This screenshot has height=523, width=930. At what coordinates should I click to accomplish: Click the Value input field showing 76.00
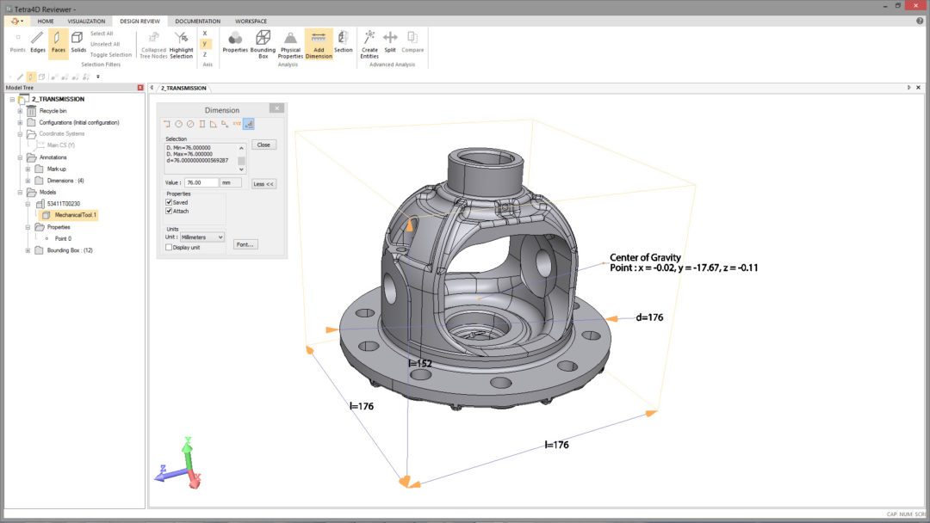(x=204, y=182)
